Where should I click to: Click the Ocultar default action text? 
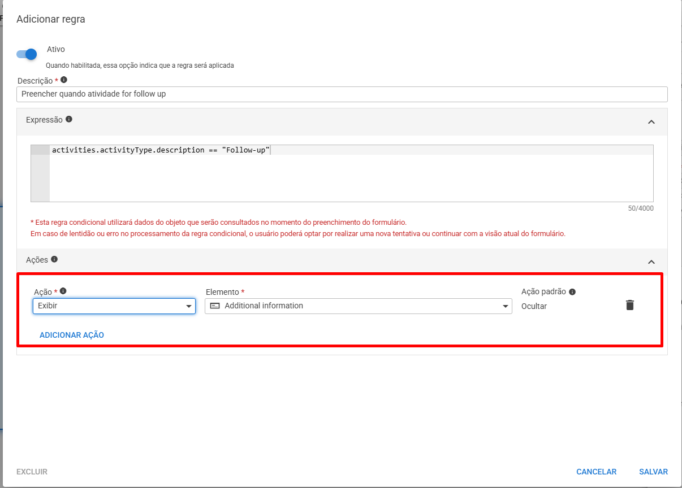coord(534,306)
